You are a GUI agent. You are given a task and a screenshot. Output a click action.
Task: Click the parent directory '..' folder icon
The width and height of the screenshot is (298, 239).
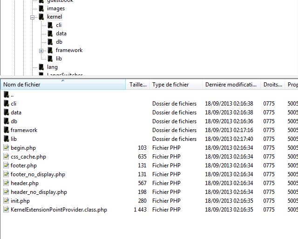coord(6,95)
